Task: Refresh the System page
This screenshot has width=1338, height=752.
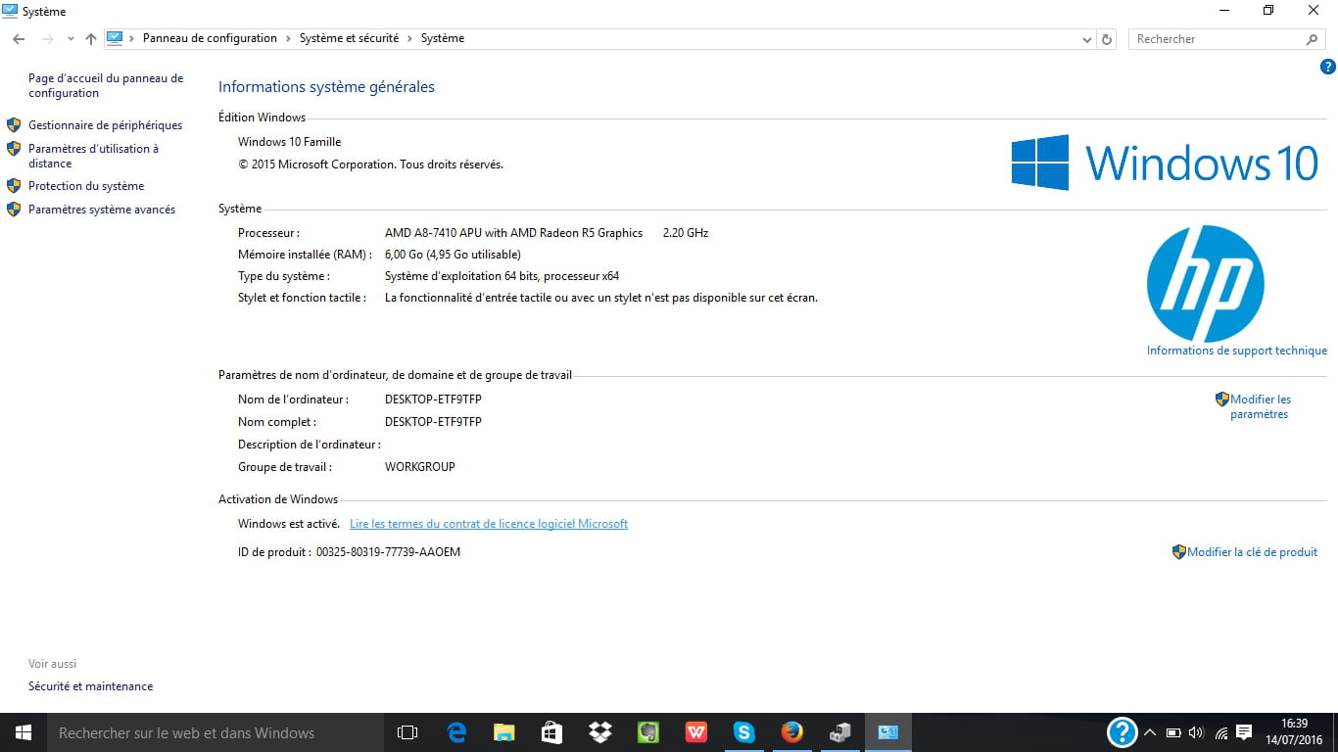Action: 1108,39
